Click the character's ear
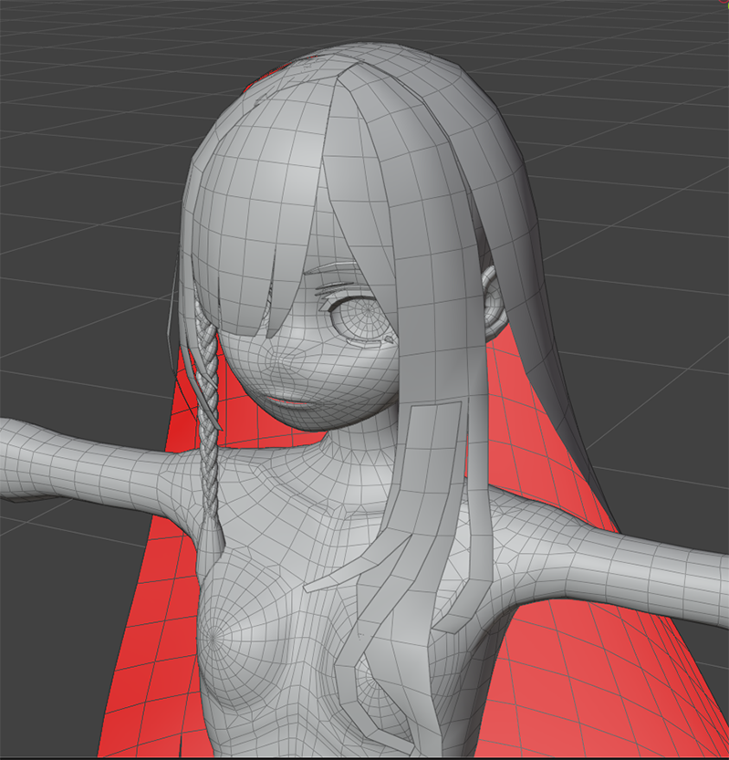The image size is (729, 760). click(495, 303)
